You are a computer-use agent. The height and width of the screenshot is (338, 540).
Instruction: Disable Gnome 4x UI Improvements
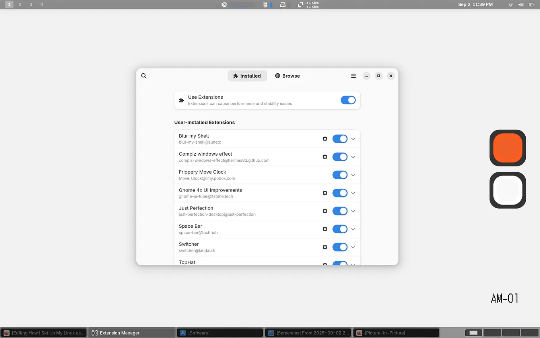click(340, 193)
